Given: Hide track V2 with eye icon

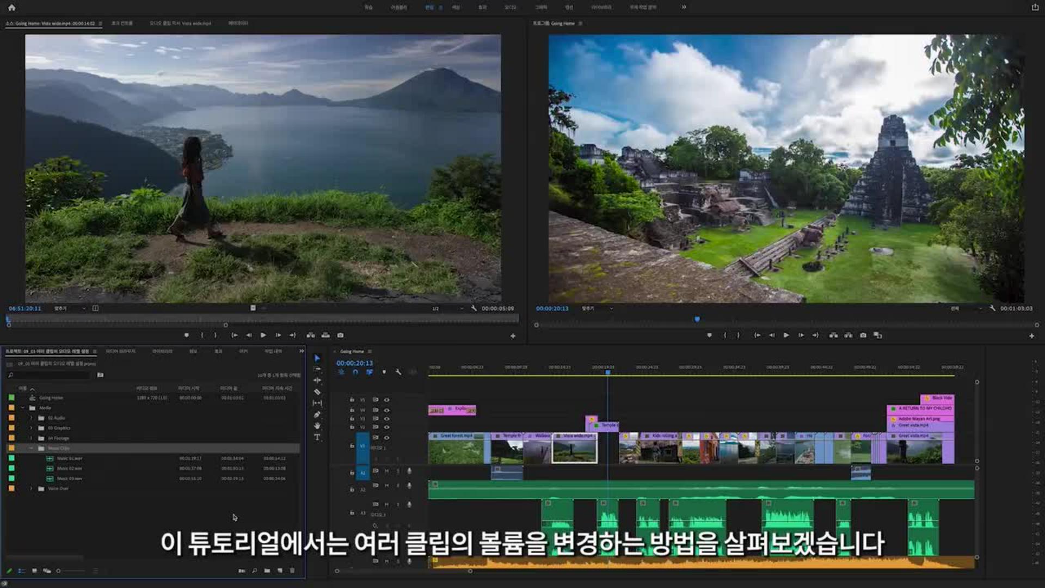Looking at the screenshot, I should point(387,427).
